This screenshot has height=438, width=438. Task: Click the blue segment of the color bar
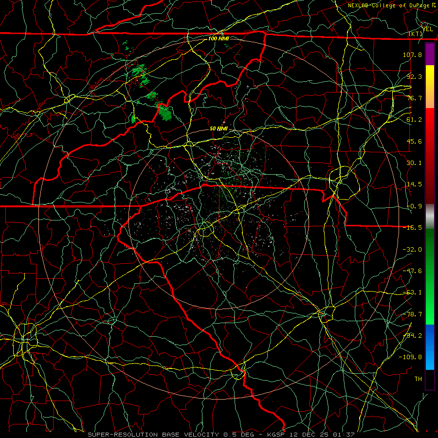pos(430,347)
